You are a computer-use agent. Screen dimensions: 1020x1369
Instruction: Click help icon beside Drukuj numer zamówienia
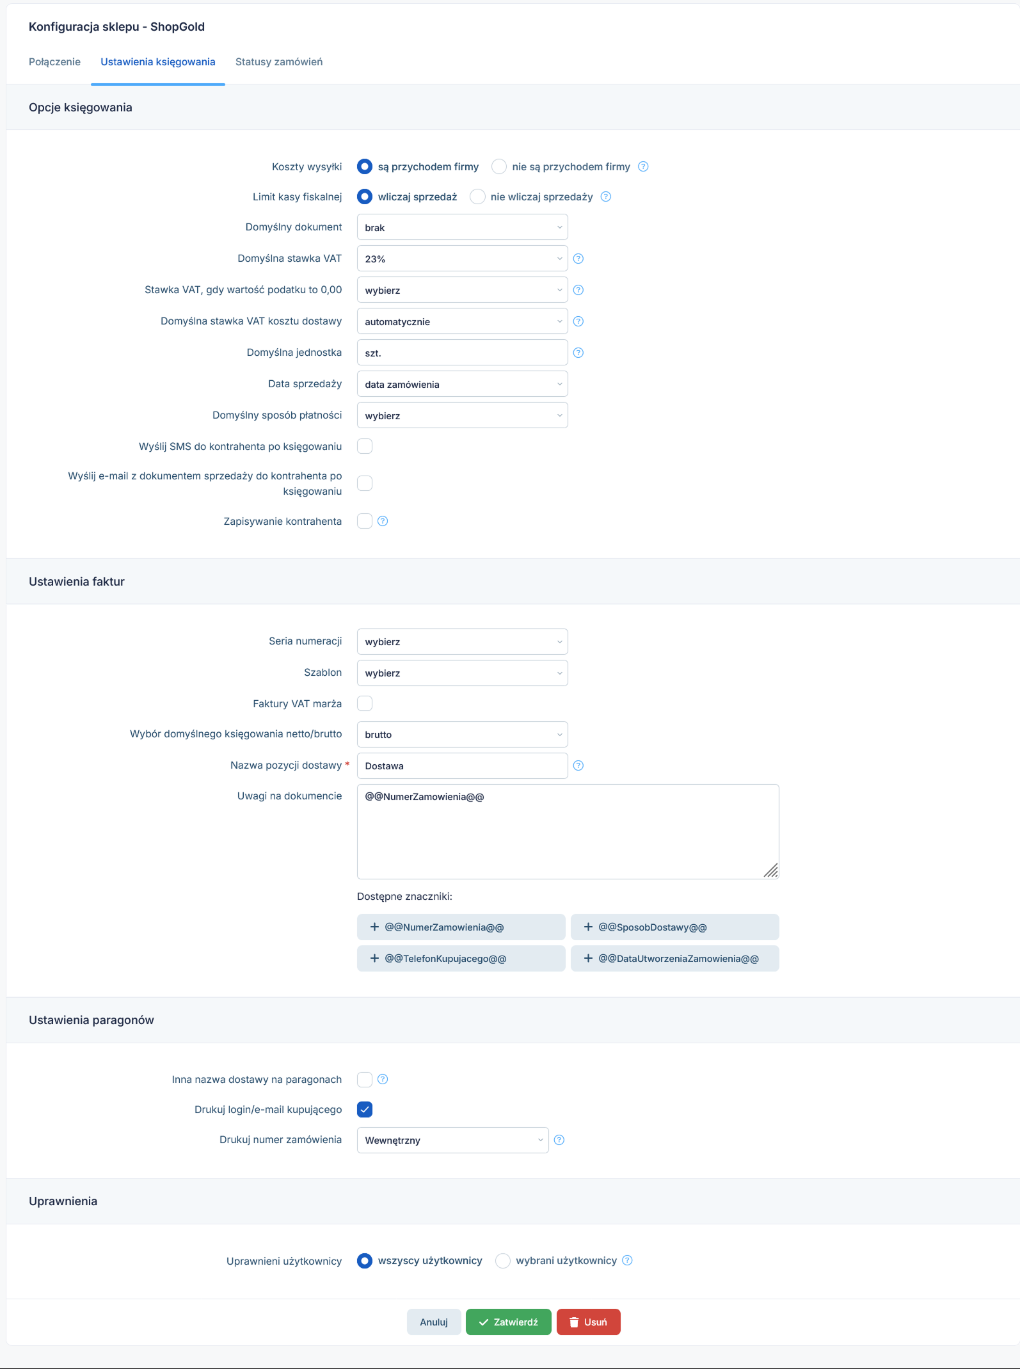tap(559, 1140)
